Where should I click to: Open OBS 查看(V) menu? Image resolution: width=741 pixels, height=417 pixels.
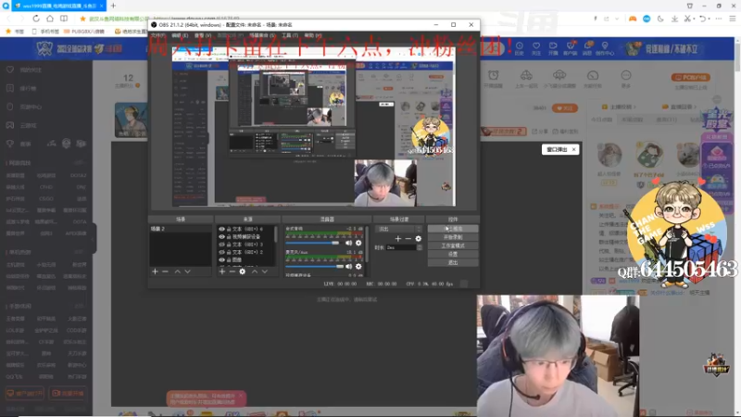[203, 35]
